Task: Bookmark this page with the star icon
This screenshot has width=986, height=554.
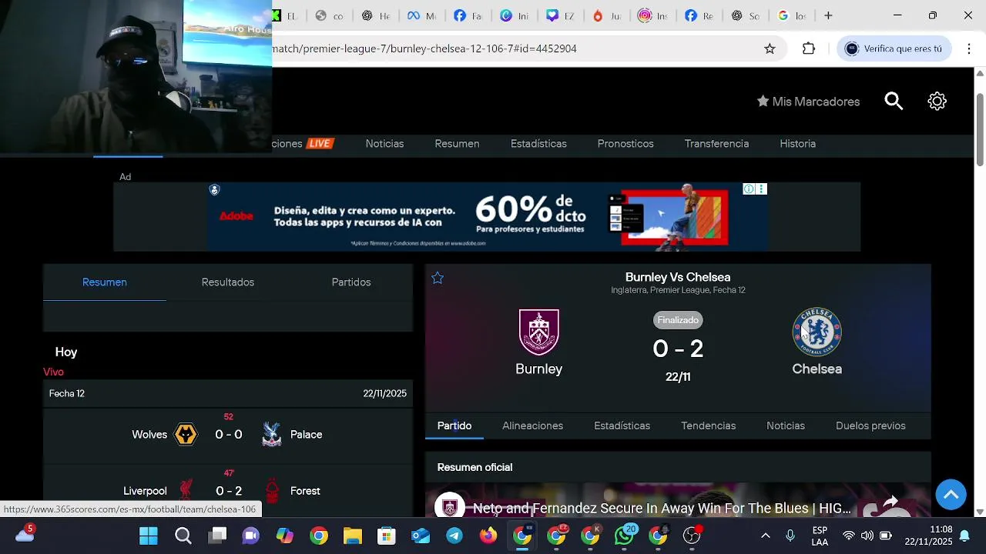Action: pyautogui.click(x=770, y=48)
